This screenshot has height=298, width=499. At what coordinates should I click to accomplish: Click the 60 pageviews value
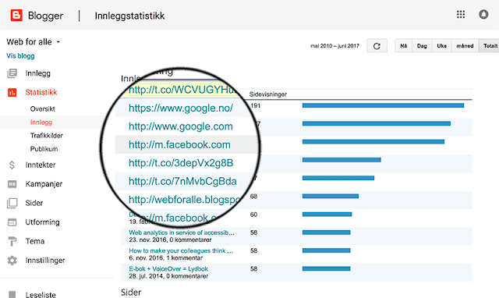(x=253, y=215)
